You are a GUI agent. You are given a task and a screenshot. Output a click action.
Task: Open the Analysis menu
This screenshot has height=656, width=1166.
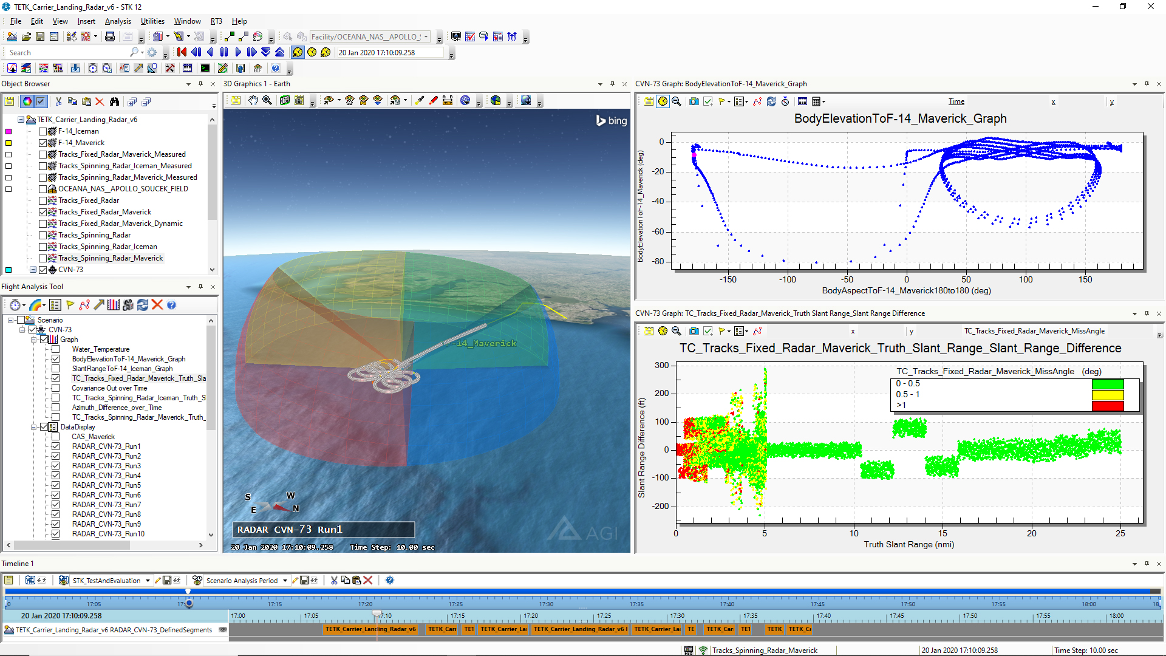coord(117,21)
